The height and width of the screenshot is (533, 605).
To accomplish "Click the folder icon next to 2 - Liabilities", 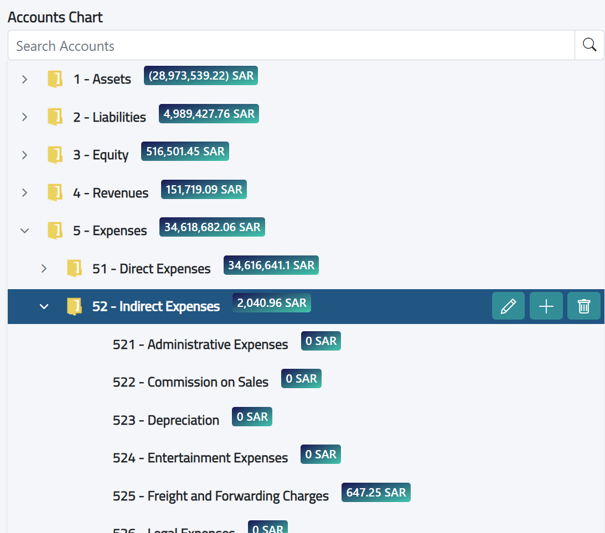I will pos(54,117).
